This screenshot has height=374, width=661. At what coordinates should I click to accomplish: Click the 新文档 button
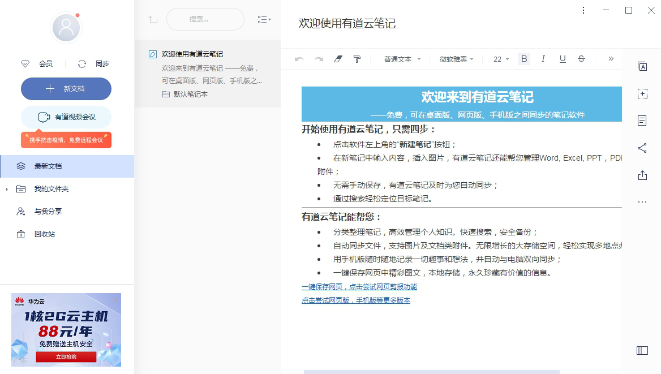66,89
